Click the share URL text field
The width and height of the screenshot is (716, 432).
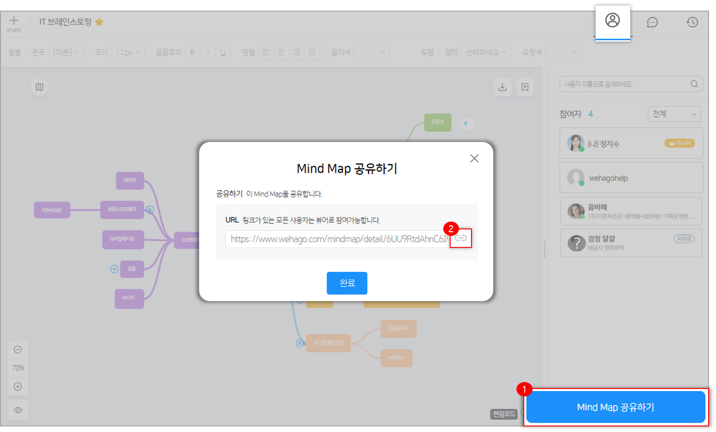(x=338, y=239)
